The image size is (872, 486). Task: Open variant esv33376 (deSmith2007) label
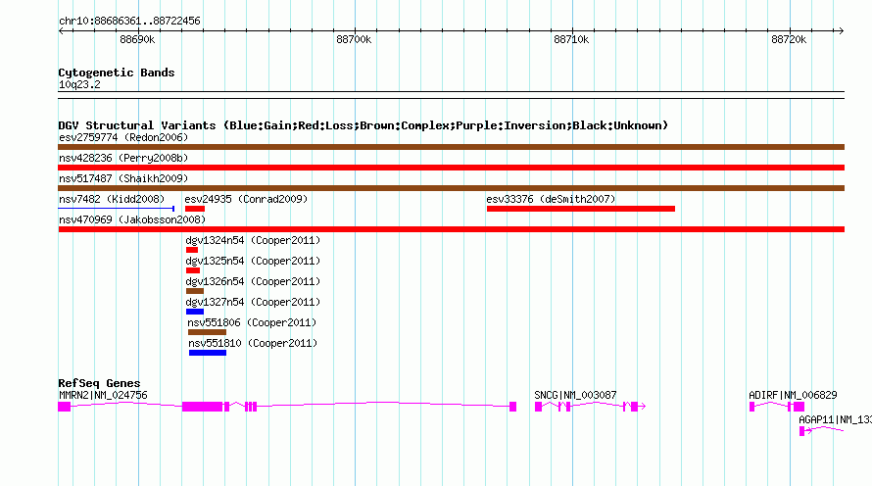(x=551, y=199)
